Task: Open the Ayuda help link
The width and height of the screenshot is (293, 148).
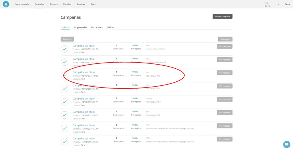Action: pyautogui.click(x=287, y=4)
